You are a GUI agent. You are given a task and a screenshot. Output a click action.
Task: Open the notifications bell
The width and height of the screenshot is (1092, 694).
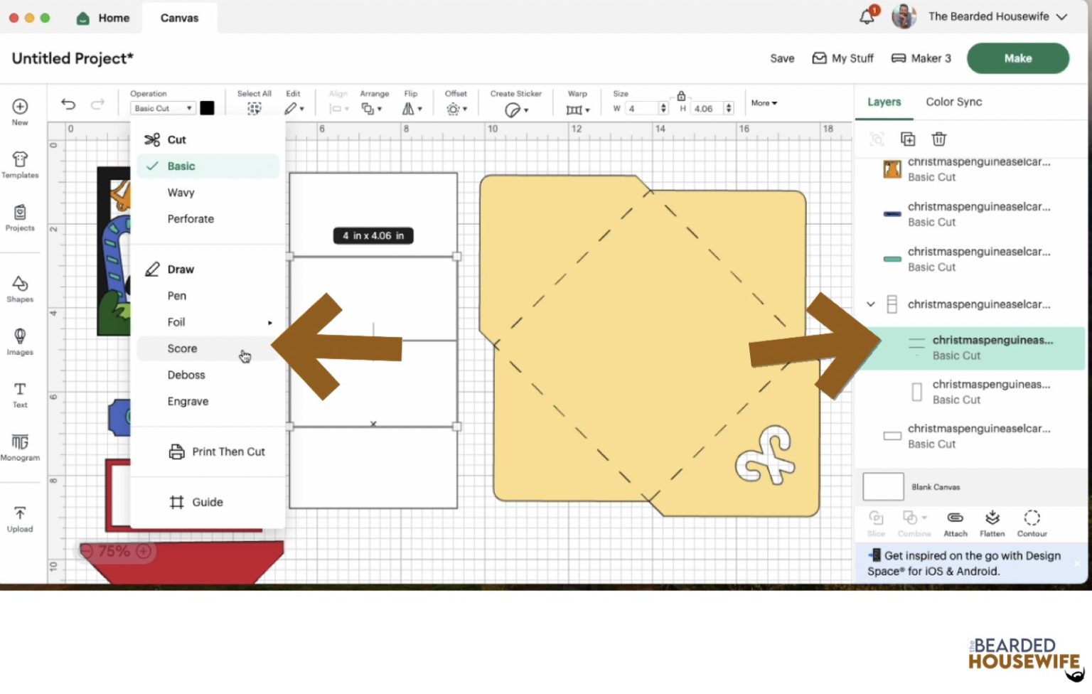click(867, 16)
